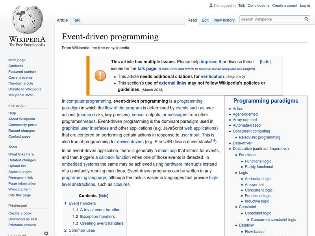Open Current events link
The image size is (315, 236).
[20, 77]
